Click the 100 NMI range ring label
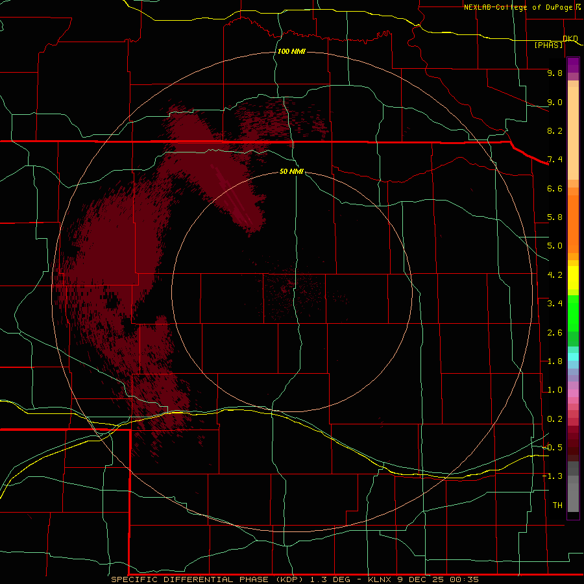 [291, 51]
